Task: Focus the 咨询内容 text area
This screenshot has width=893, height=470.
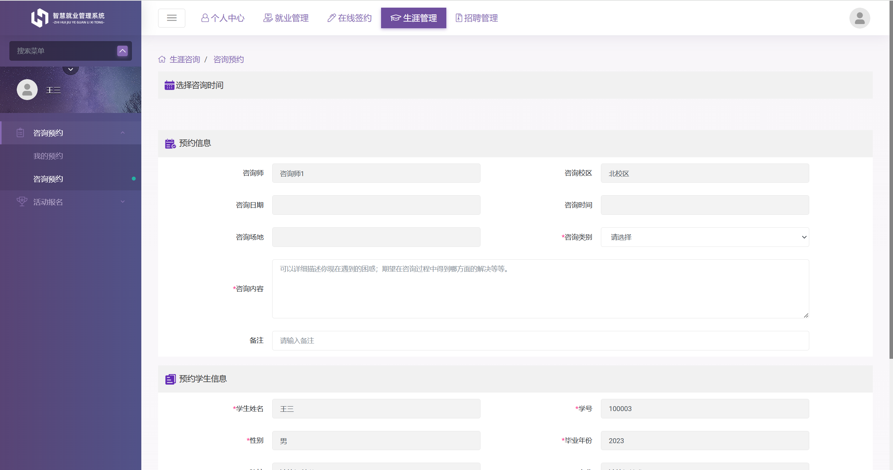Action: [540, 289]
